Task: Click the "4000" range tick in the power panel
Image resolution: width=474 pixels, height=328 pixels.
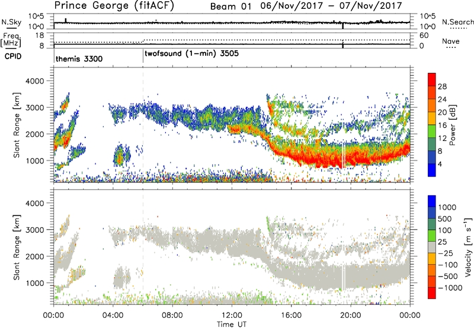Action: tap(34, 81)
